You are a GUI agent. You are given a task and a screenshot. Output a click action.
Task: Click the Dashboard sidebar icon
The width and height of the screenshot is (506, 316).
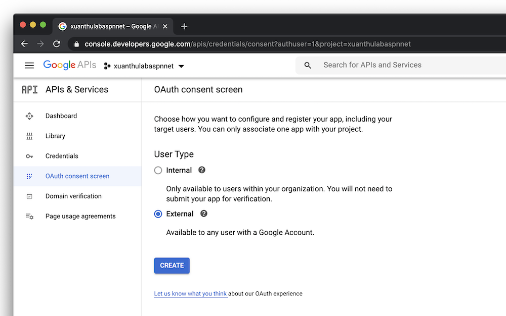(29, 116)
